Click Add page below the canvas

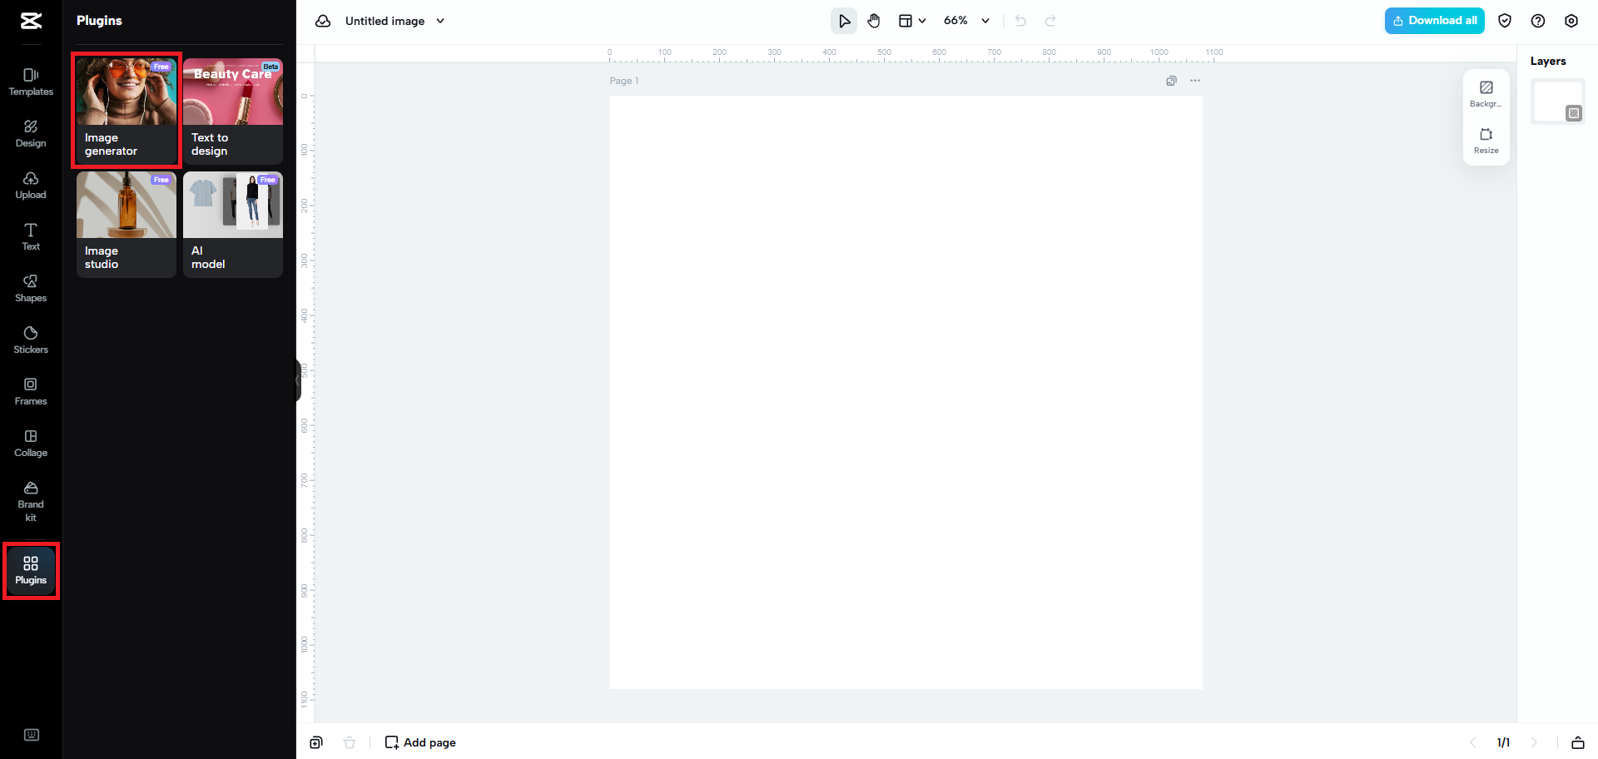pos(420,742)
